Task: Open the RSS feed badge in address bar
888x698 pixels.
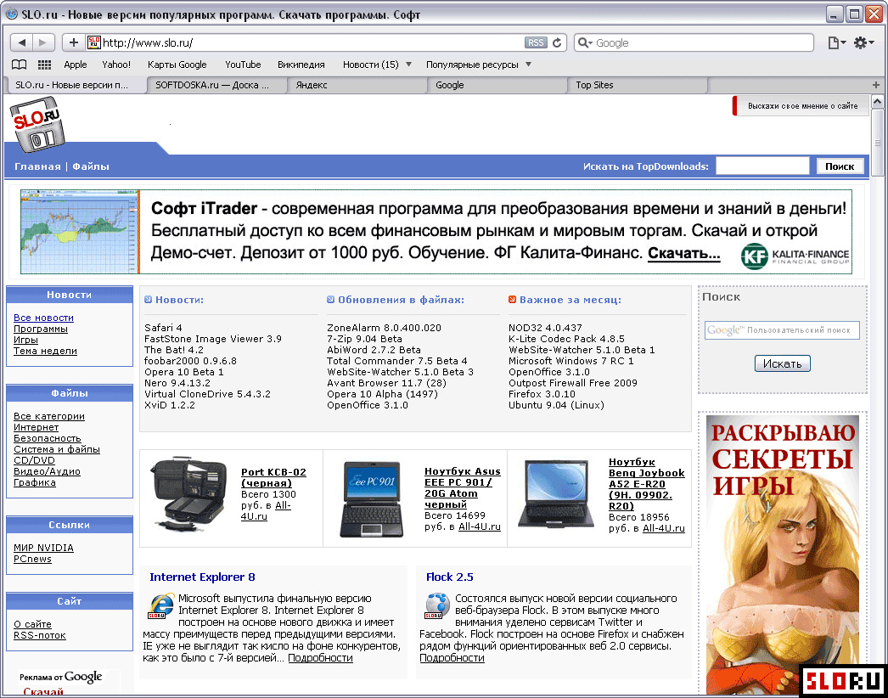Action: 535,42
